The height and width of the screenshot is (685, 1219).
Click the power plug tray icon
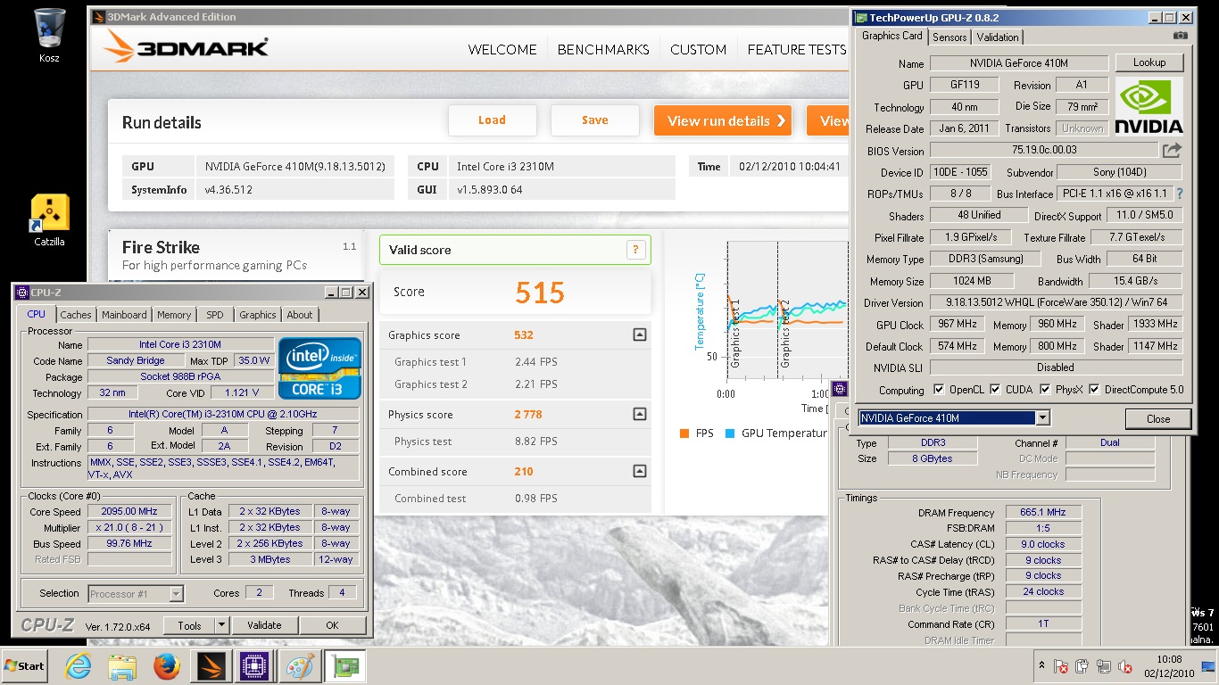(1082, 666)
